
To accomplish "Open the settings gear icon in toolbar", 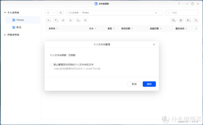I will (x=181, y=20).
